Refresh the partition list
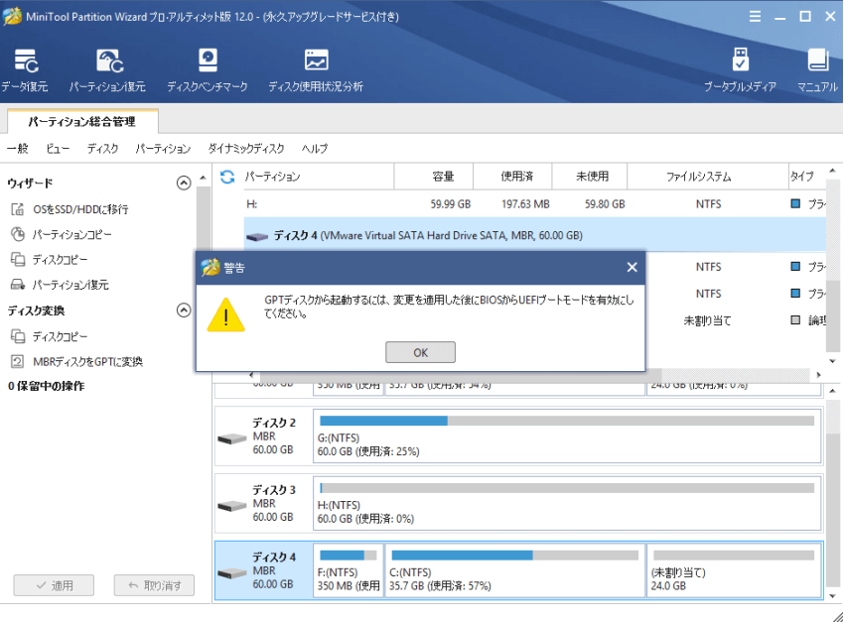The image size is (844, 622). click(228, 176)
